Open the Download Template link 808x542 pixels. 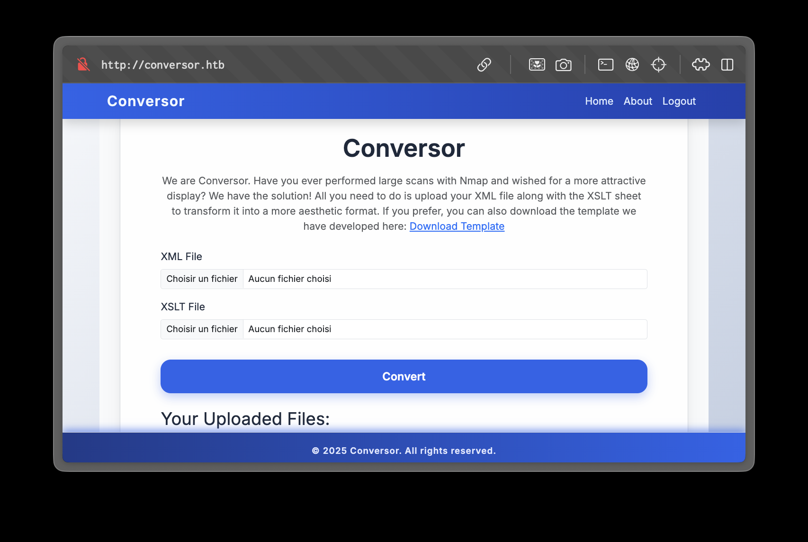457,226
